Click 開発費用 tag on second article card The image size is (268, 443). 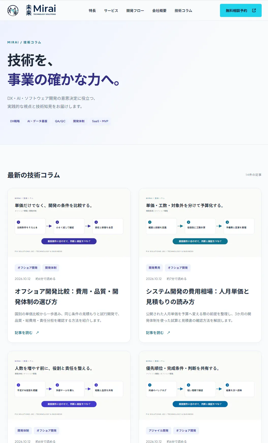click(154, 268)
